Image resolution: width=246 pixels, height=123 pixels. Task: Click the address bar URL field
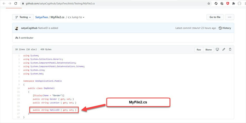click(115, 3)
